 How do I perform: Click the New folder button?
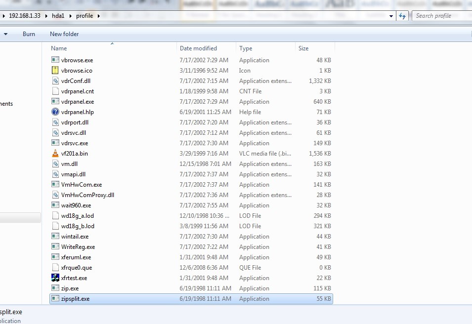tap(64, 34)
